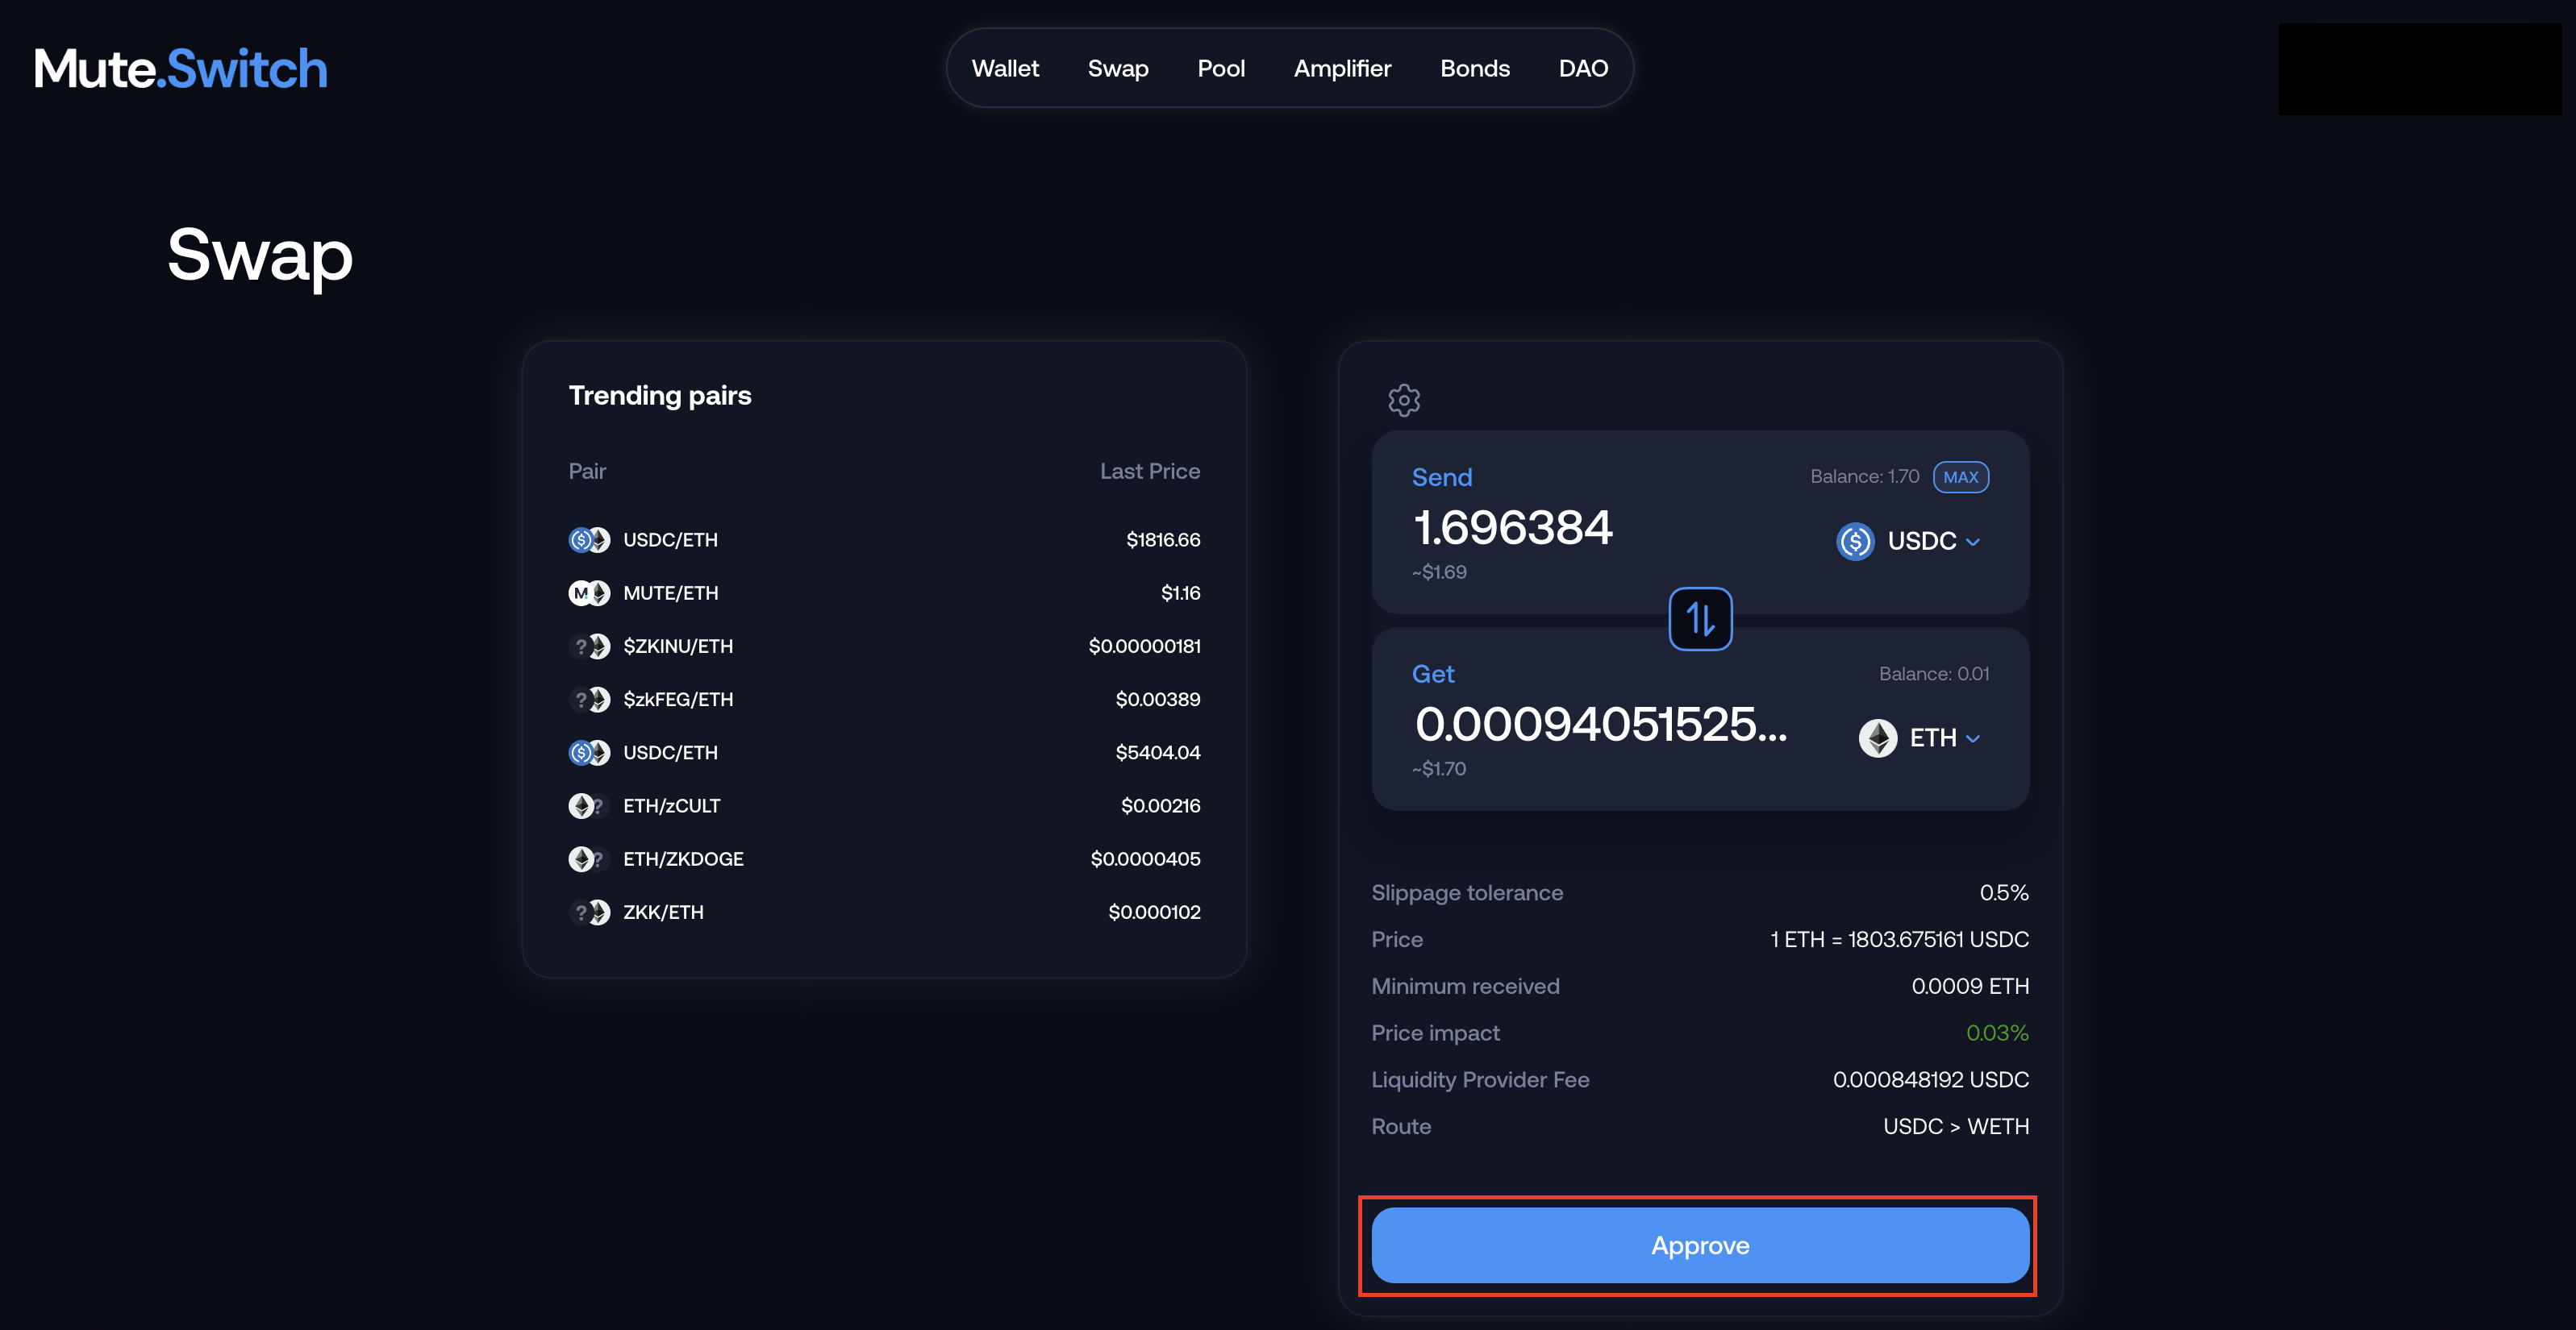Open the Pool tab
Viewport: 2576px width, 1330px height.
tap(1221, 69)
